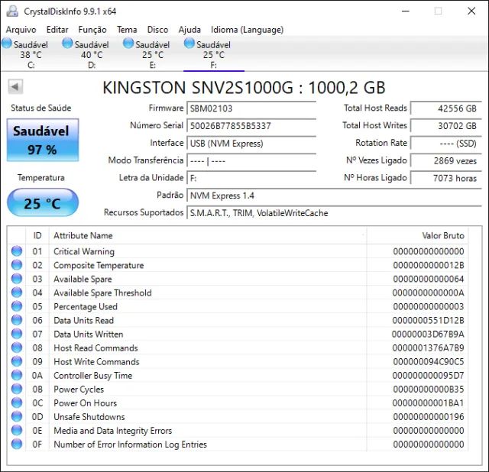Viewport: 489px width, 472px height.
Task: Click the ID cell 0A
Action: pyautogui.click(x=37, y=375)
